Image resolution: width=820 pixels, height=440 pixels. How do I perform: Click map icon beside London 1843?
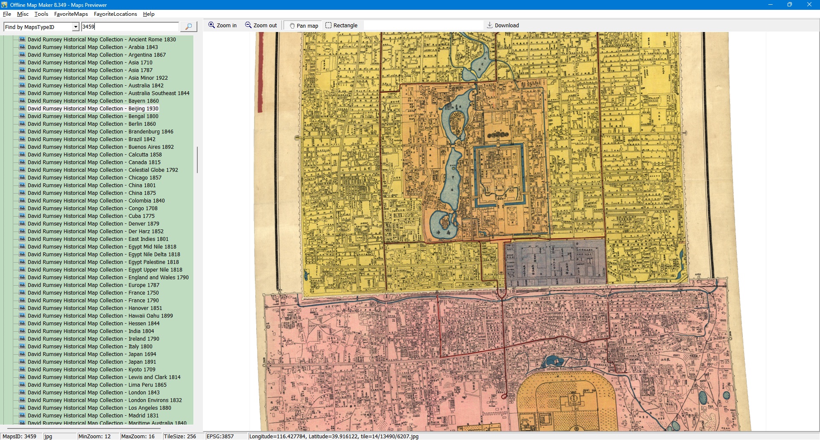(x=22, y=393)
